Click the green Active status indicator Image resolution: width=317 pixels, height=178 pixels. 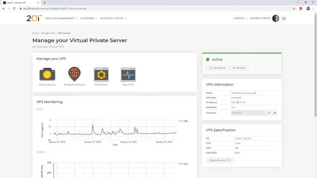pos(208,59)
